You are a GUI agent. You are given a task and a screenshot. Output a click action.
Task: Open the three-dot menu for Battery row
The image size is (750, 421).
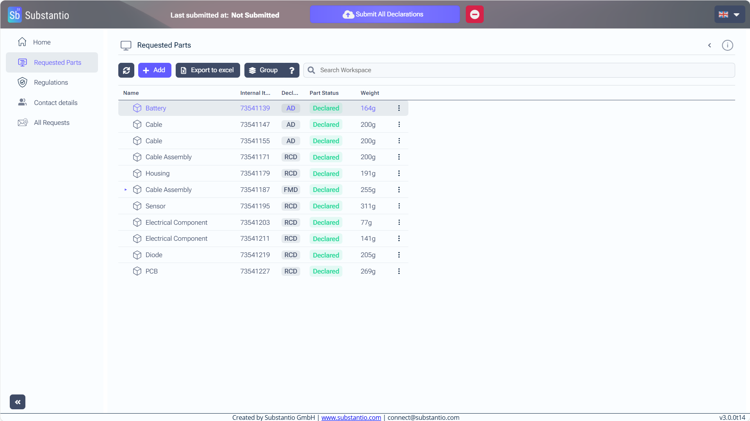tap(399, 108)
